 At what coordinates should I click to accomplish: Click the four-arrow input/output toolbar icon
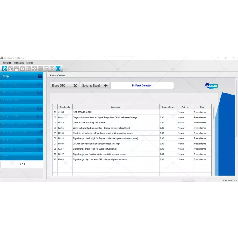coord(34,68)
